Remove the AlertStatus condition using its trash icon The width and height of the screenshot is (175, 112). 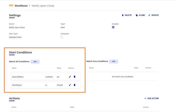click(74, 85)
